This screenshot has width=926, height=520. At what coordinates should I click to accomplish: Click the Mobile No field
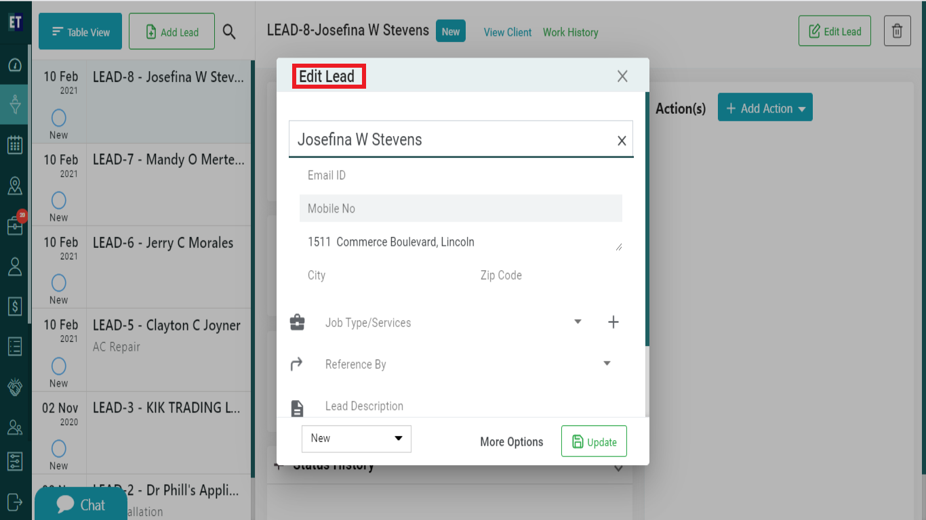461,209
